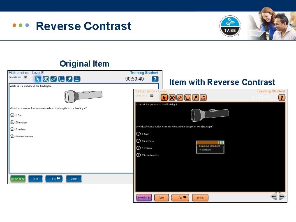Click 'Mathematics - Level E' title in Original Item

coord(26,73)
